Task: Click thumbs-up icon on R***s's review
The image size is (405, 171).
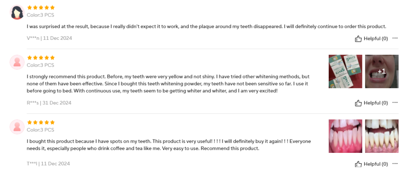Action: coord(358,103)
